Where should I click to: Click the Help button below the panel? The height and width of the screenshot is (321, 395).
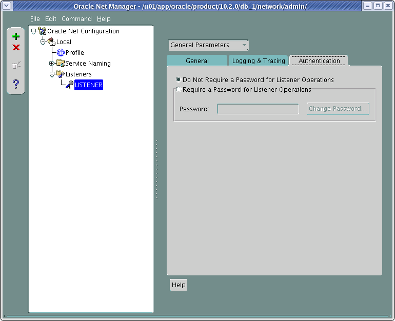(179, 285)
